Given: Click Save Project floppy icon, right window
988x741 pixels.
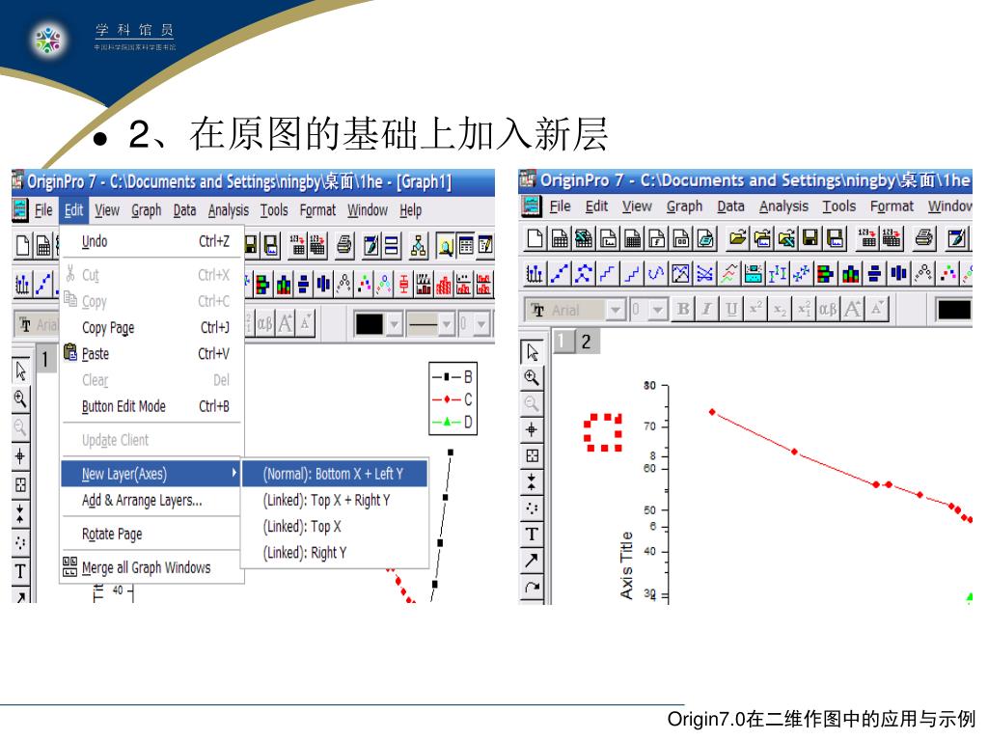Looking at the screenshot, I should coord(810,238).
